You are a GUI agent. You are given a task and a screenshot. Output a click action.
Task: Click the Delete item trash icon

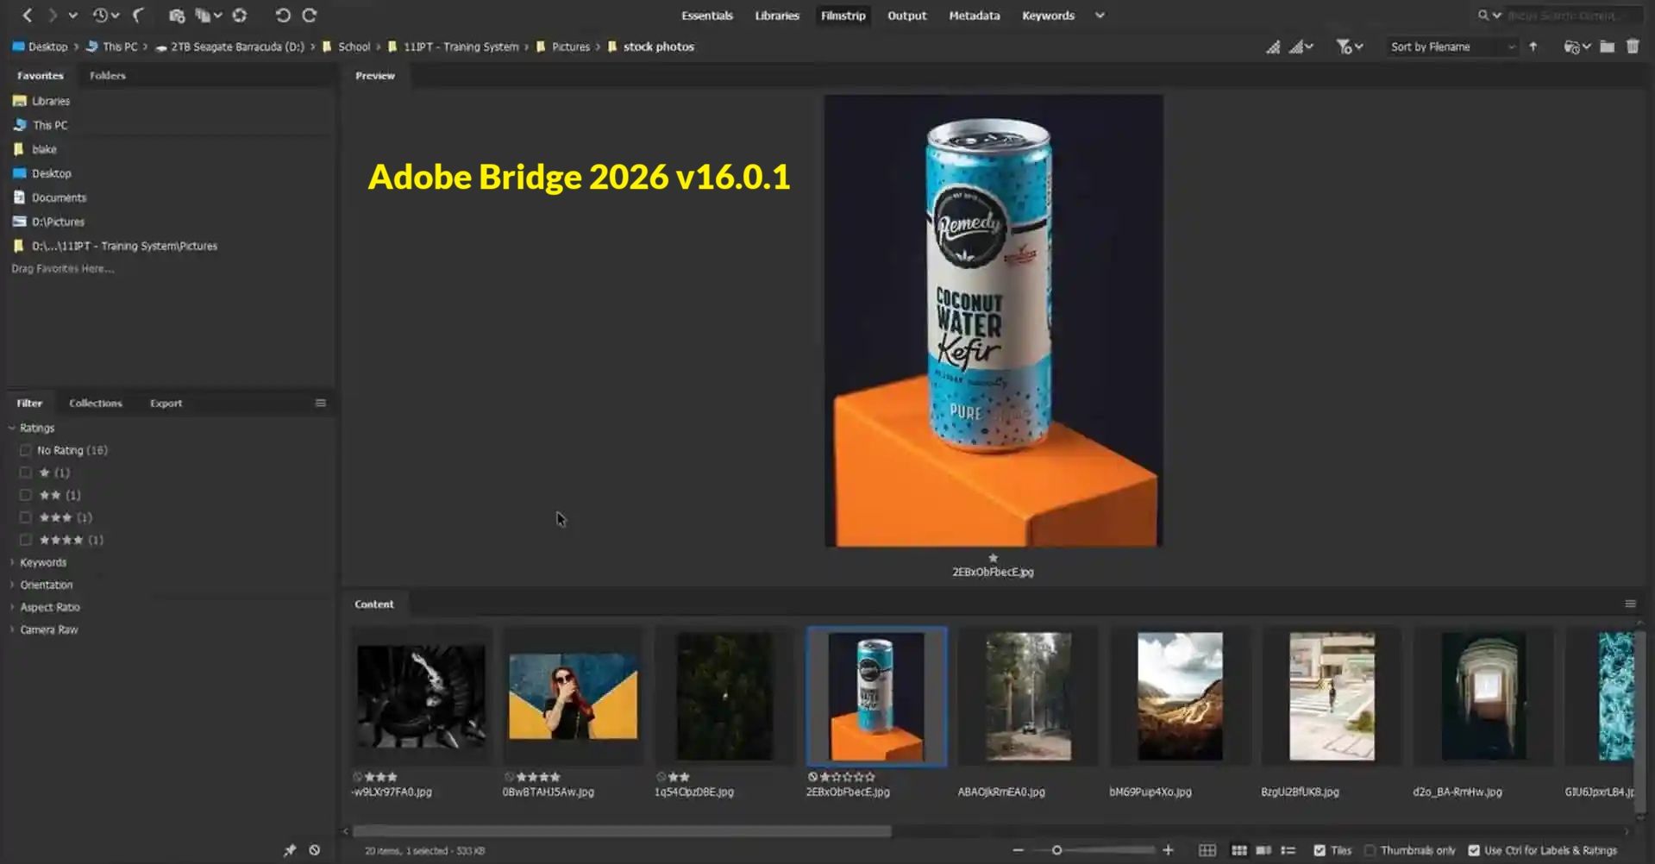click(1633, 47)
